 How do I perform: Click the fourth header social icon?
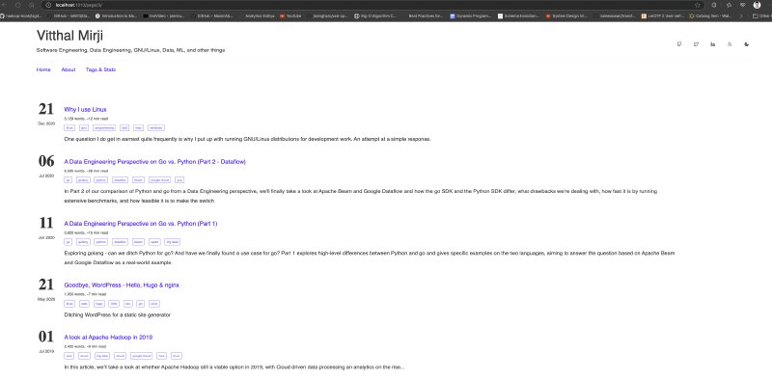point(730,44)
